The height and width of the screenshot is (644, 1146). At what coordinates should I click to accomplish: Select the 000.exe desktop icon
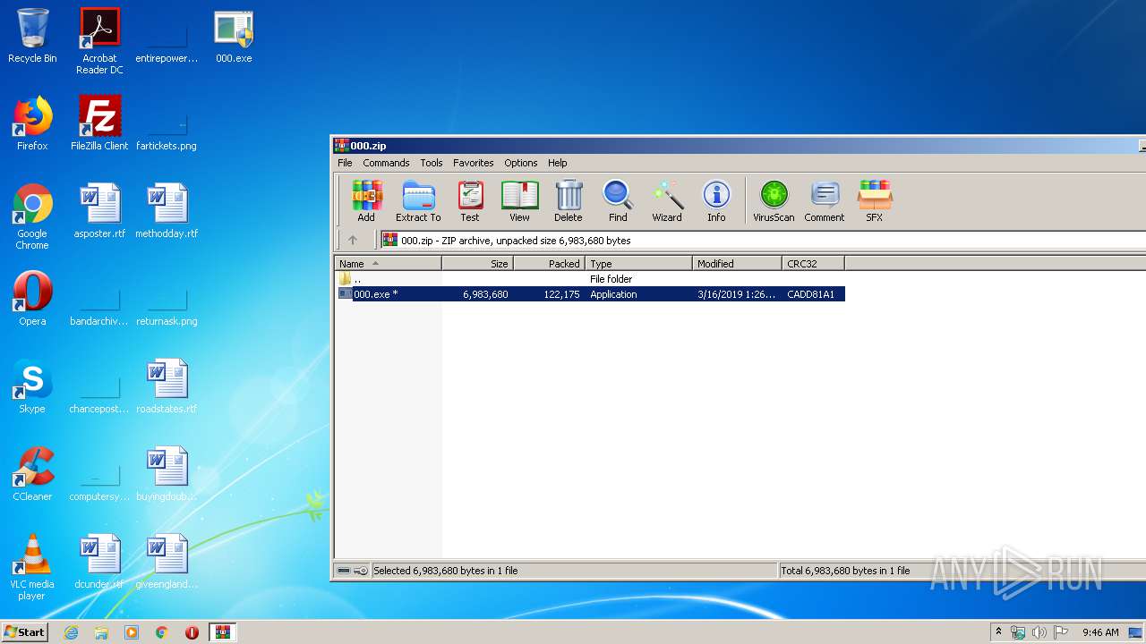tap(234, 36)
